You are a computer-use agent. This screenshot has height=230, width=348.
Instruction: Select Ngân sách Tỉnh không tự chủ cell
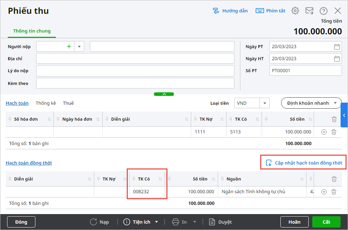pos(262,192)
